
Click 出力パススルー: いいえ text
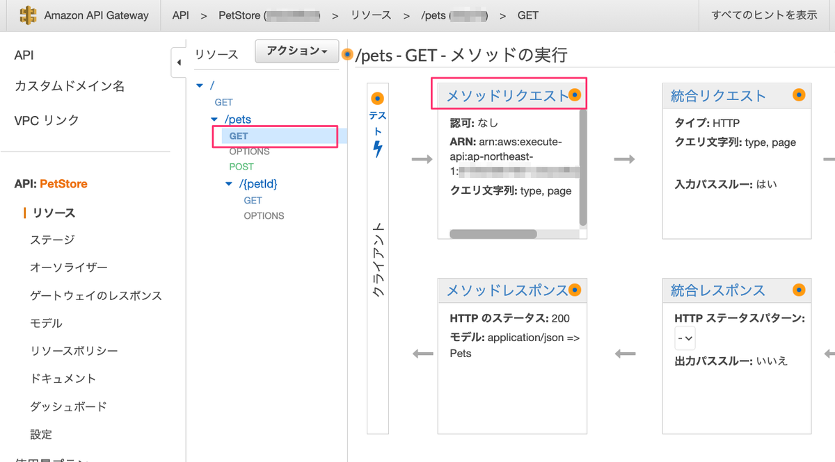[x=731, y=361]
